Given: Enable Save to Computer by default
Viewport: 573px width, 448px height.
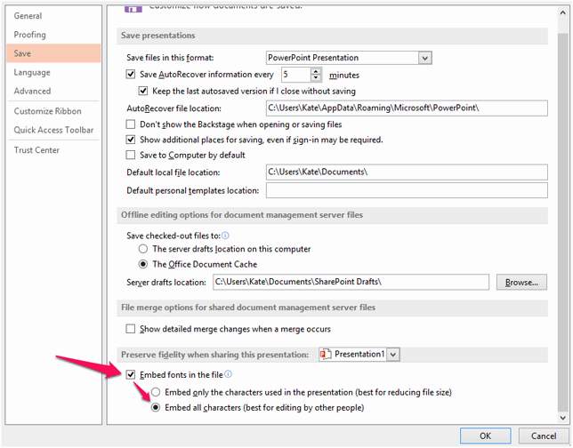Looking at the screenshot, I should [131, 156].
